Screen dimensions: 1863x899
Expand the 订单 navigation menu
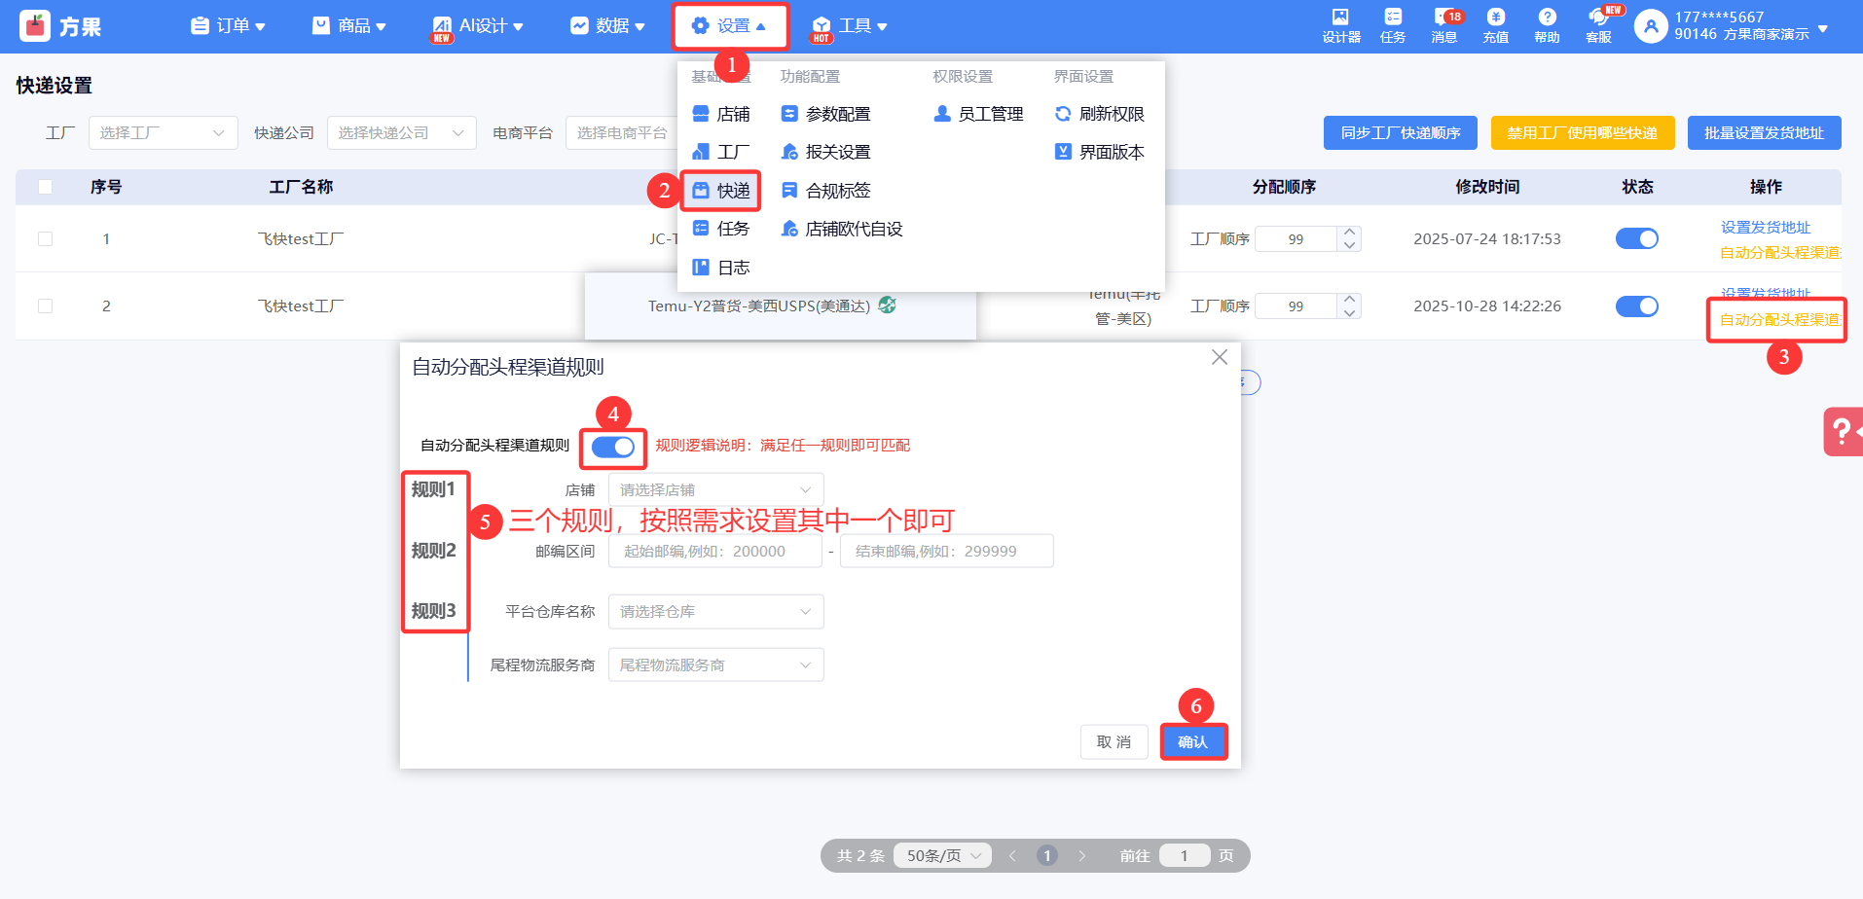click(229, 26)
